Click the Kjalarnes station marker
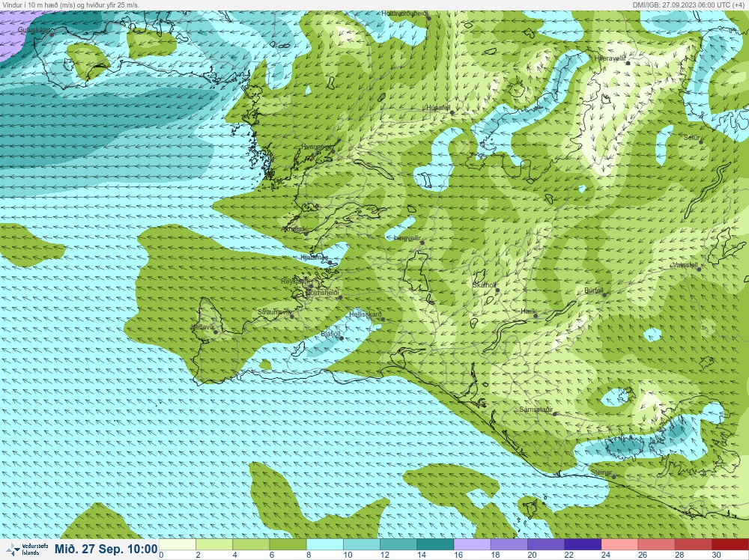This screenshot has width=749, height=560. 330,263
